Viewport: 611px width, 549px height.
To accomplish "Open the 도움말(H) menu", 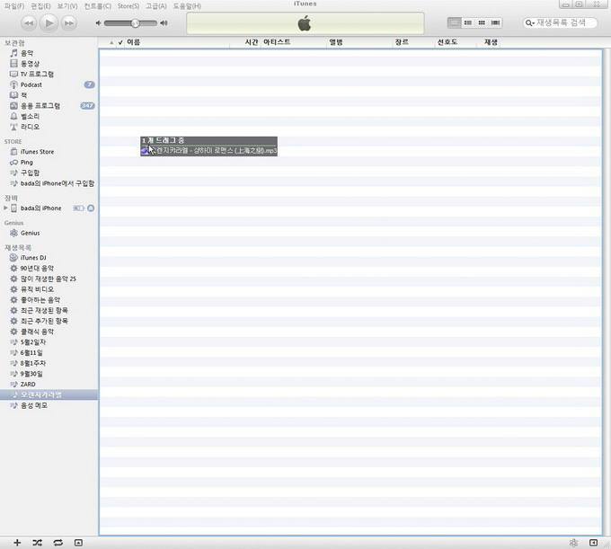I will [187, 6].
